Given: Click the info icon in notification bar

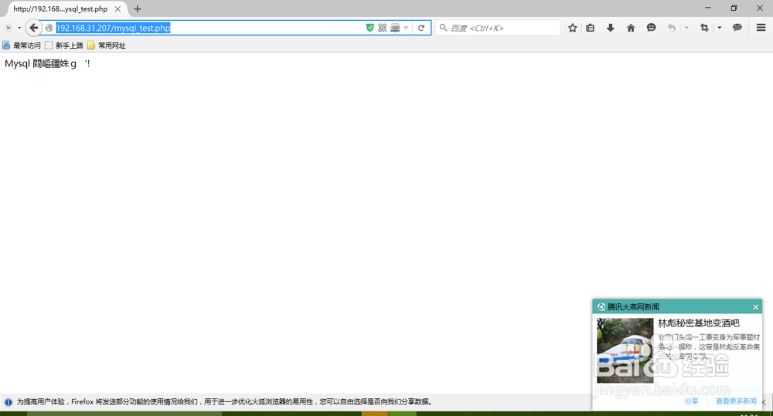Looking at the screenshot, I should coord(9,402).
